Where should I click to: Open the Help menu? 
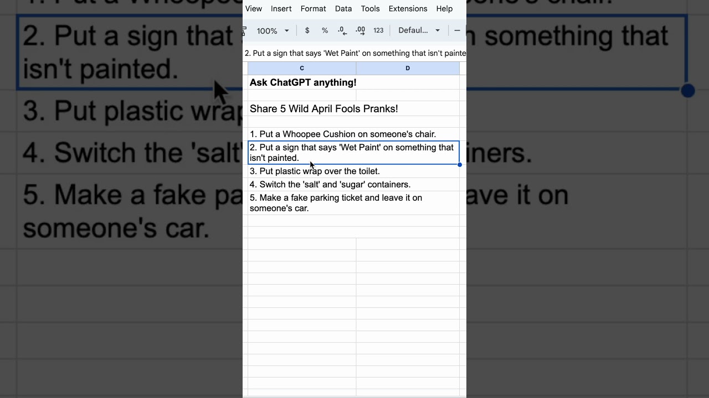[444, 9]
